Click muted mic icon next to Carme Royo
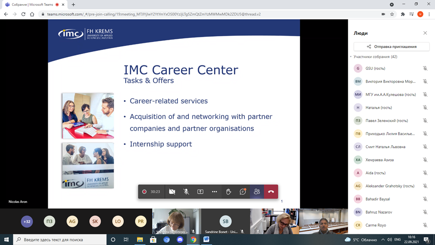 pos(425,225)
